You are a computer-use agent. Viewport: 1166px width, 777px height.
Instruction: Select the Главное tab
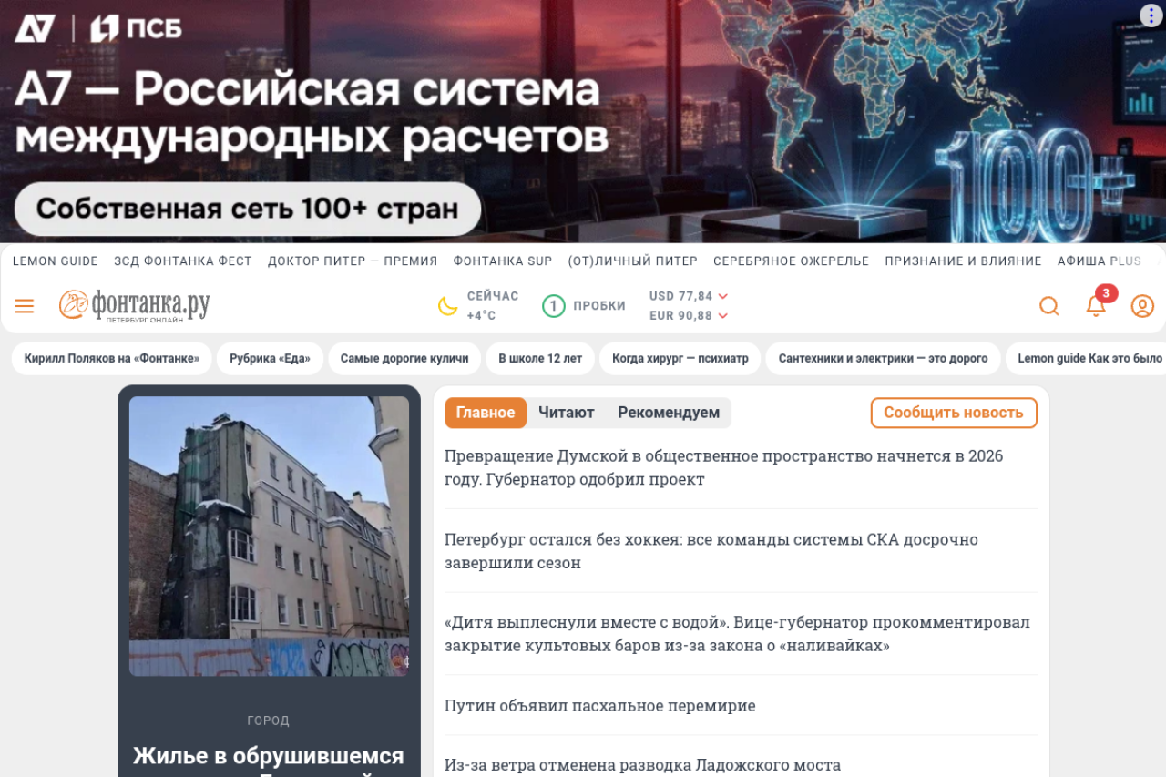(x=486, y=413)
